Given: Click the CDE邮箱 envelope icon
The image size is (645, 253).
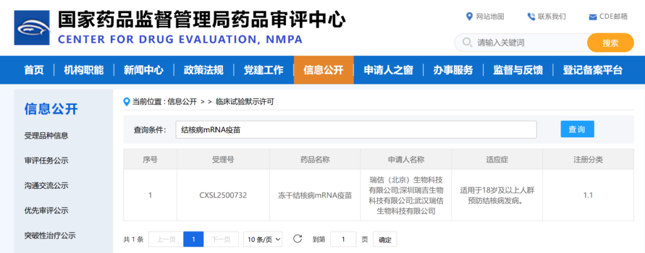Looking at the screenshot, I should pos(592,16).
